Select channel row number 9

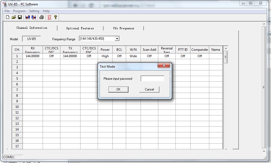(17, 101)
